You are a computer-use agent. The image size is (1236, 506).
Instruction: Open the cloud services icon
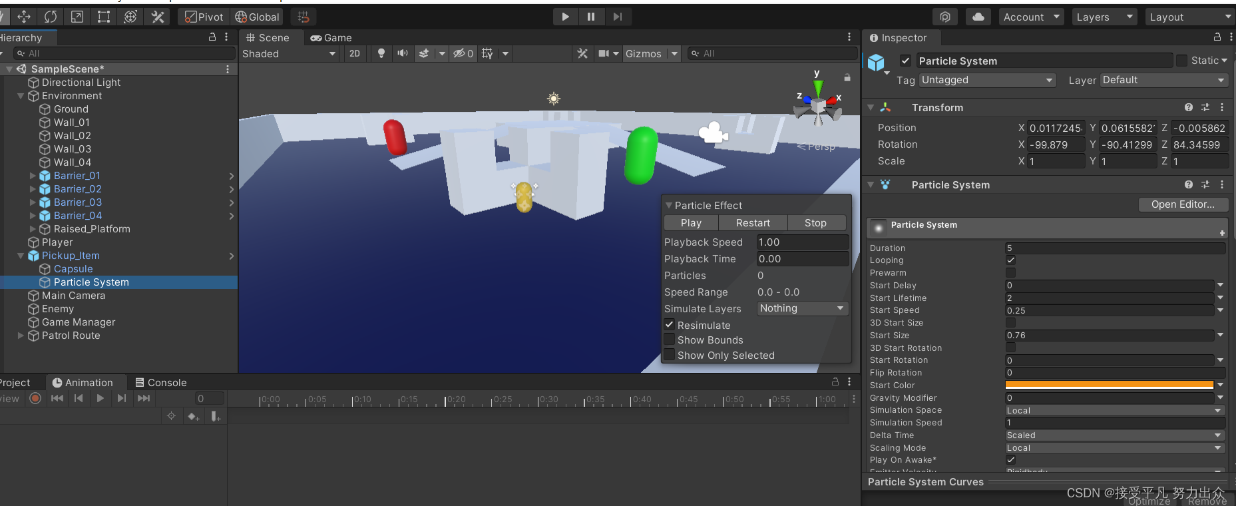978,17
